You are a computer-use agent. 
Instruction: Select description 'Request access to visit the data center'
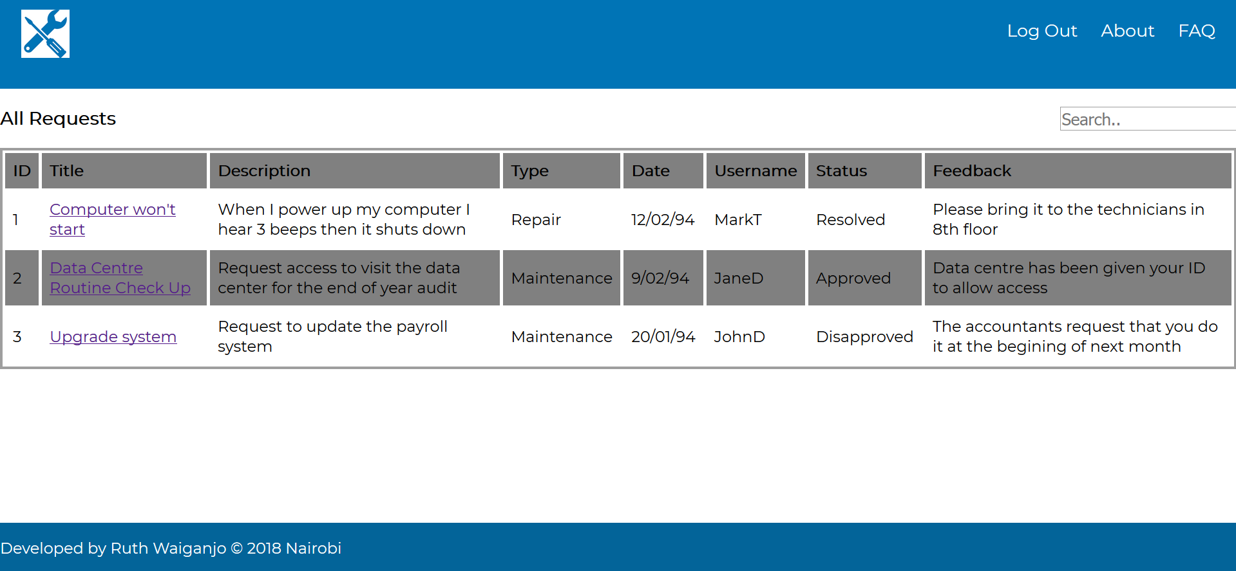339,278
